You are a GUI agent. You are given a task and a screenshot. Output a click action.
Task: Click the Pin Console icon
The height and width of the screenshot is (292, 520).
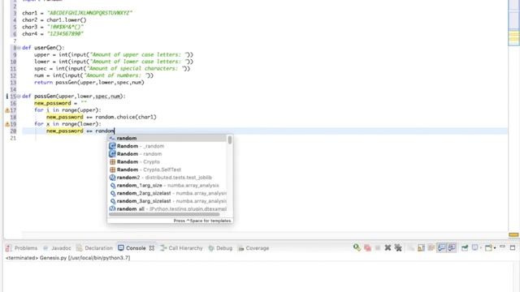pyautogui.click(x=465, y=247)
